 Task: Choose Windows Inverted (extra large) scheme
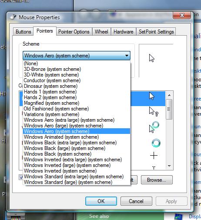tap(77, 160)
